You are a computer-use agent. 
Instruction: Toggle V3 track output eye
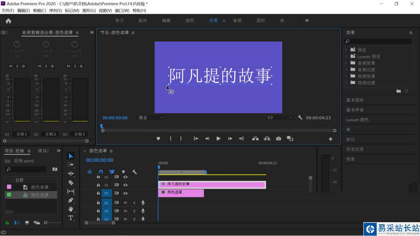click(125, 177)
